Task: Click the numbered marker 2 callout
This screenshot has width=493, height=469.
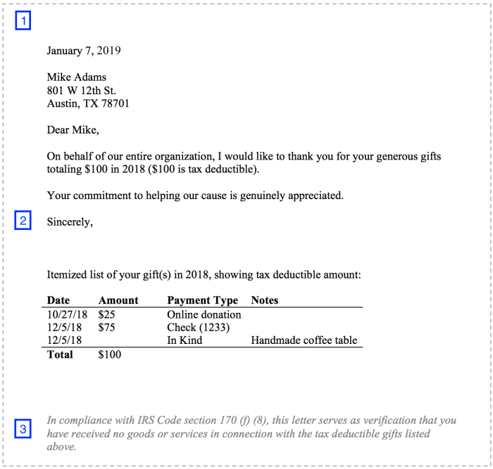Action: (23, 221)
